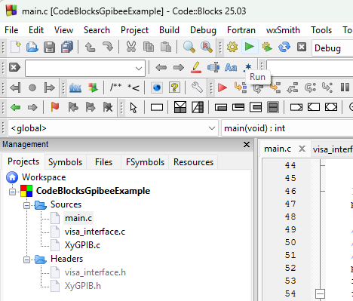Open search text combo dropdown

pos(138,68)
